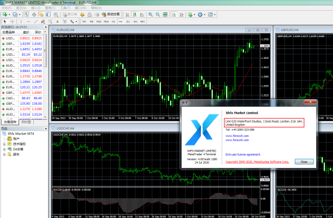Screen dimensions: 333x218
Task: Open the End-user license agreement link
Action: [243, 155]
